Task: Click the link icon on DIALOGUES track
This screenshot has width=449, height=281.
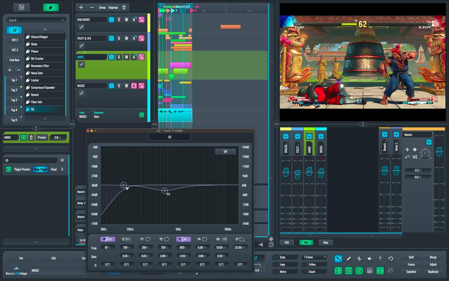Action: tap(81, 27)
